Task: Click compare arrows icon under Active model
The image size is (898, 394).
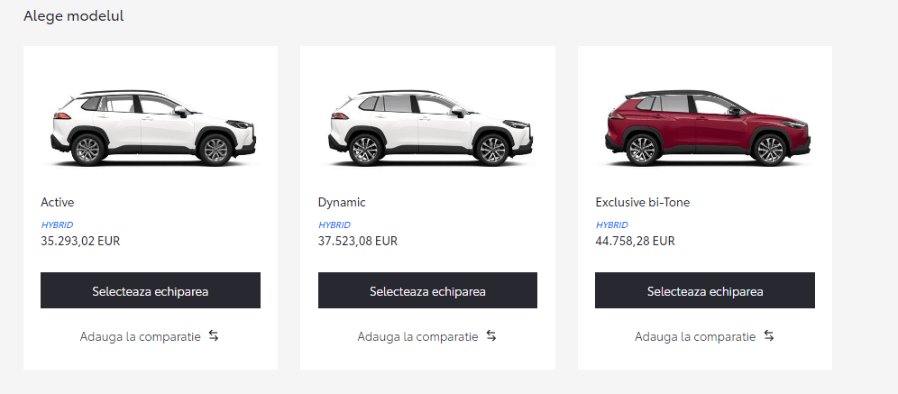Action: 214,336
